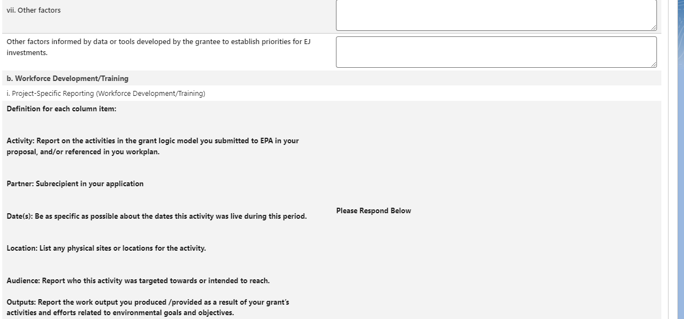Click the 'Activity: Report on the activities' definition
The height and width of the screenshot is (319, 684).
[153, 141]
